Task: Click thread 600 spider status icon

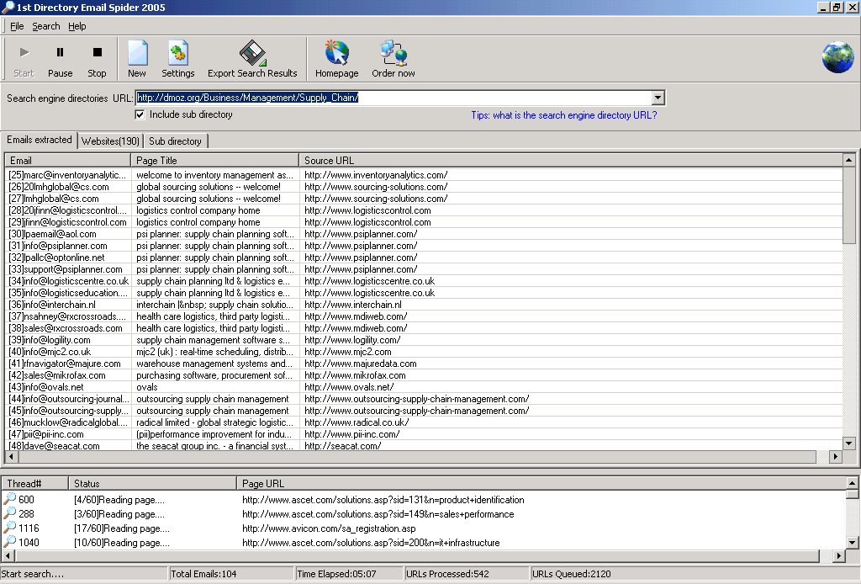Action: coord(9,499)
